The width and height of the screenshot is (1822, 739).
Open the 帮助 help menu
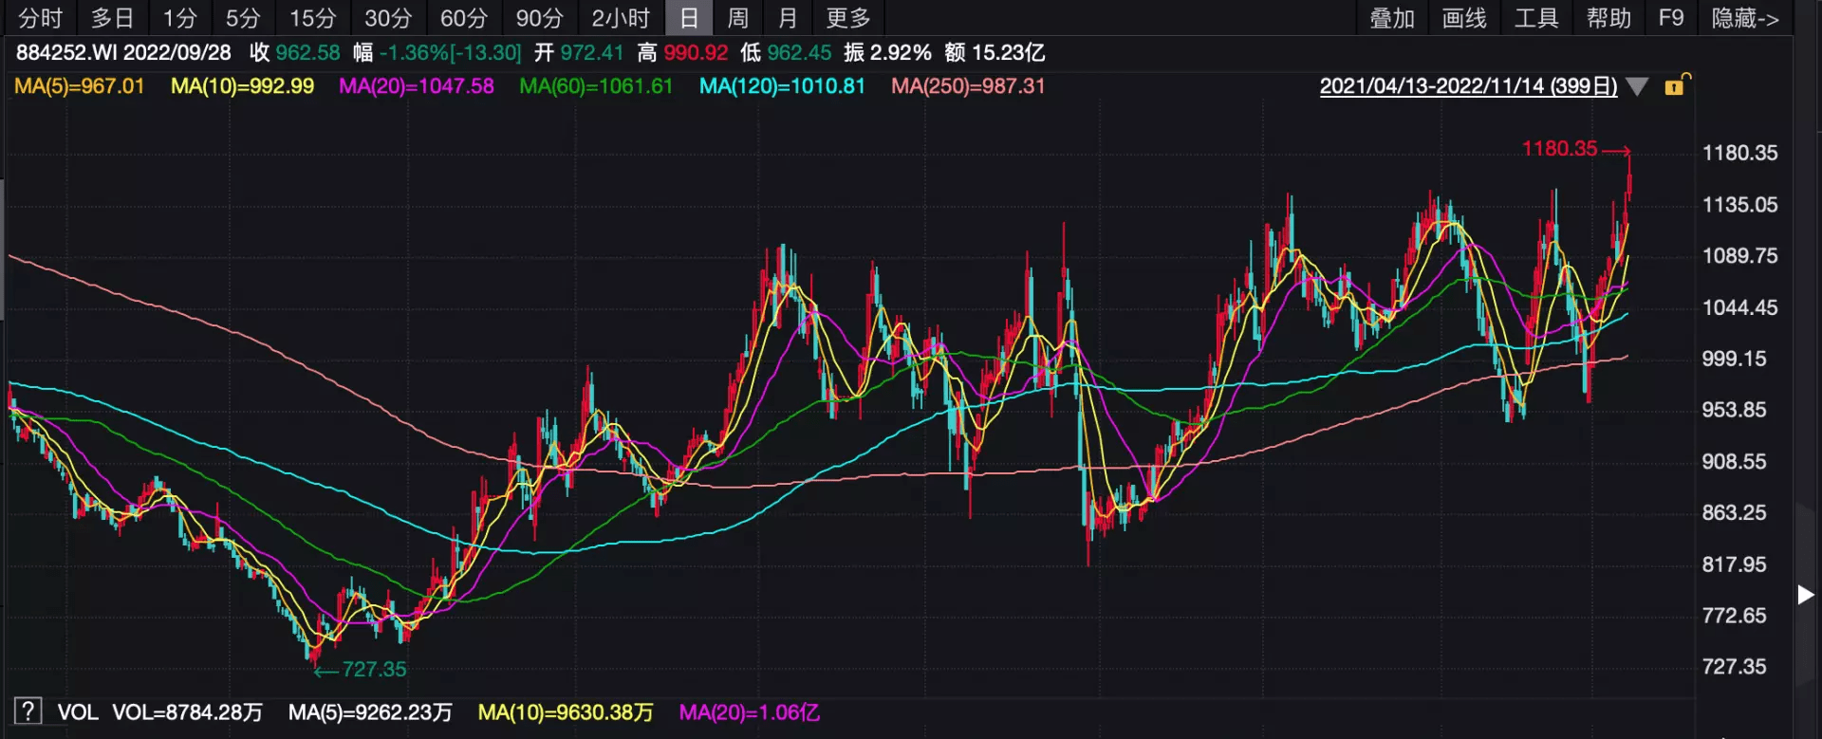[1608, 18]
